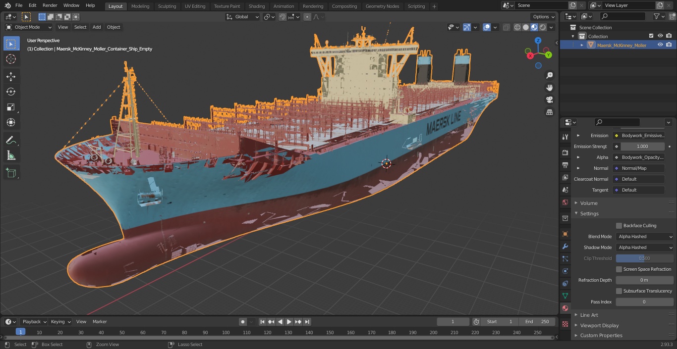Switch to the Modeling workspace tab

point(140,6)
